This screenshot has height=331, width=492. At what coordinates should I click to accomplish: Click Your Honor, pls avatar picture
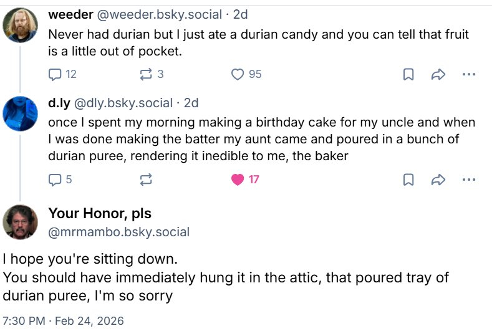coord(21,222)
